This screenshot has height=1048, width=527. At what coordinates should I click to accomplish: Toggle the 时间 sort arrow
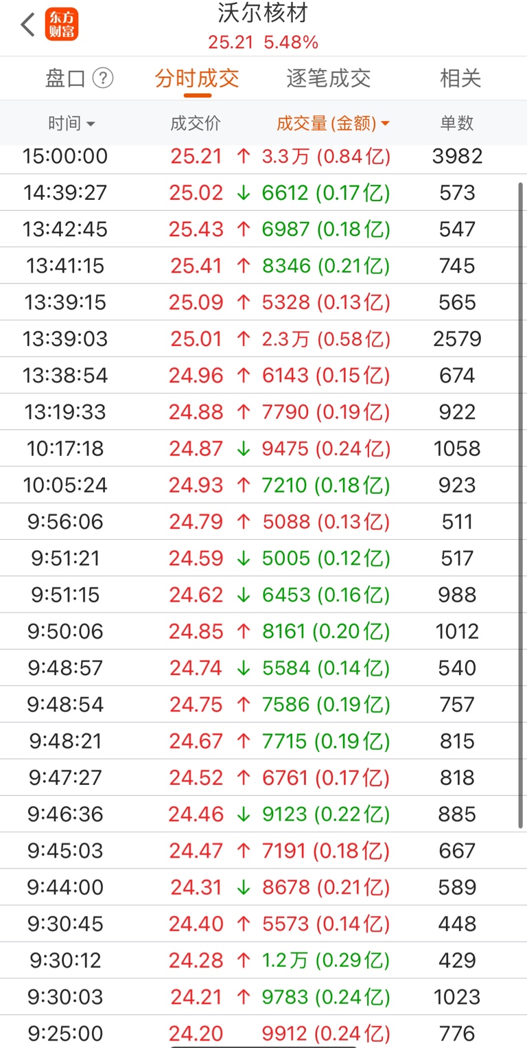click(91, 124)
